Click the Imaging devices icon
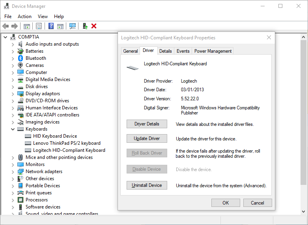 coord(21,122)
